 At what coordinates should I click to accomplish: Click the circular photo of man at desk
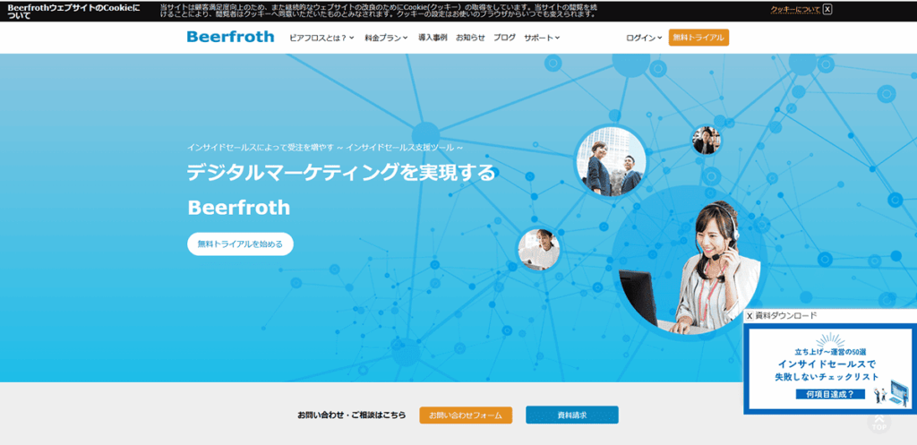coord(539,249)
